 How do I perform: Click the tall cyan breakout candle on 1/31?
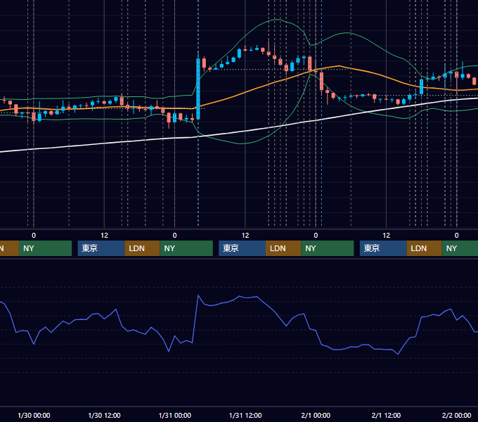click(198, 89)
